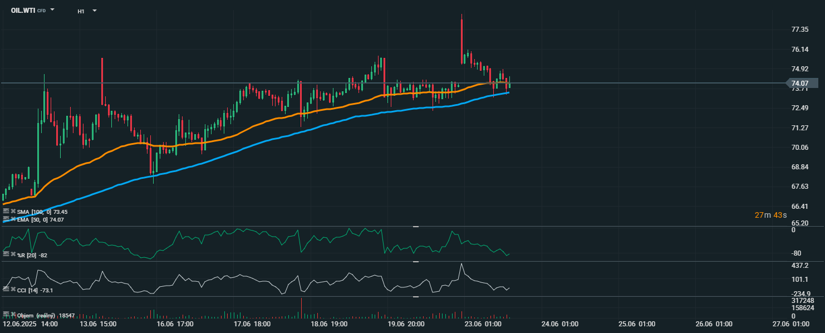Open settings icon for Objem volume indicator
Image resolution: width=825 pixels, height=333 pixels.
click(6, 315)
